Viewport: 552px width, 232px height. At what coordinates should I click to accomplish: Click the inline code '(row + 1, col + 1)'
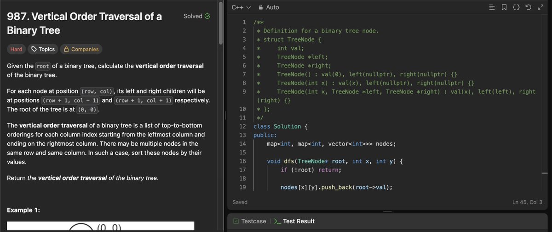pyautogui.click(x=144, y=100)
